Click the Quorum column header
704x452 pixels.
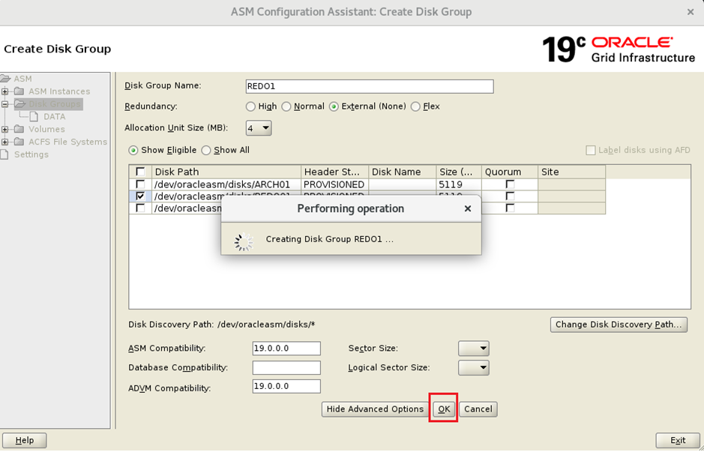click(510, 172)
